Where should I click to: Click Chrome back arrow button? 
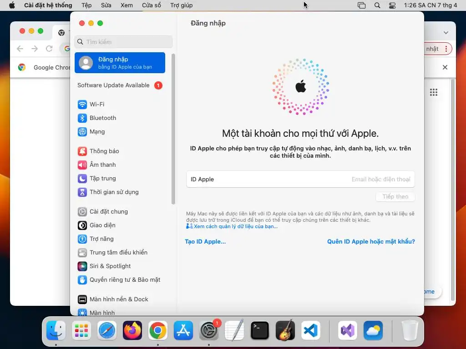click(20, 49)
